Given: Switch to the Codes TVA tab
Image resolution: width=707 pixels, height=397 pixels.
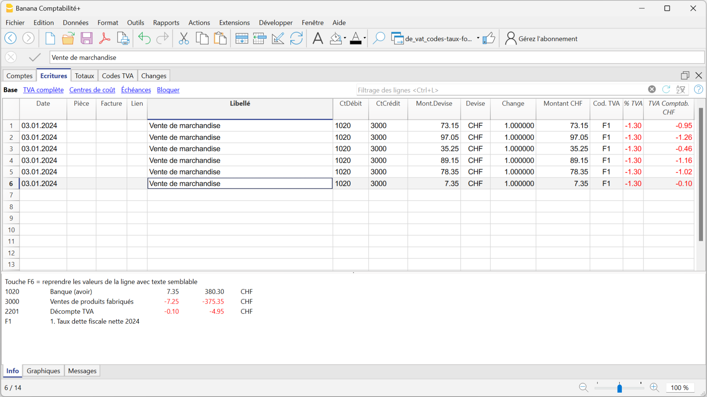Looking at the screenshot, I should click(118, 76).
